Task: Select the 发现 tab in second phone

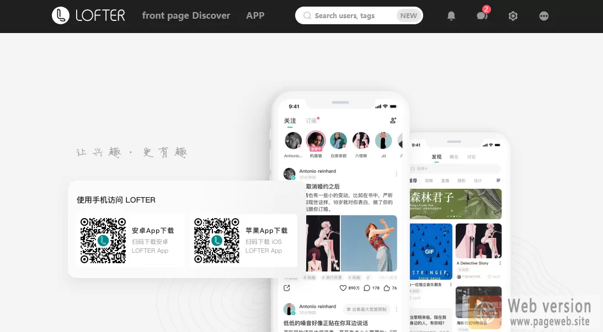Action: point(436,157)
